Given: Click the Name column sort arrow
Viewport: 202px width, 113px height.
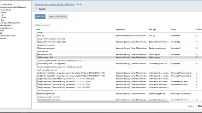Looking at the screenshot, I should 75,28.
